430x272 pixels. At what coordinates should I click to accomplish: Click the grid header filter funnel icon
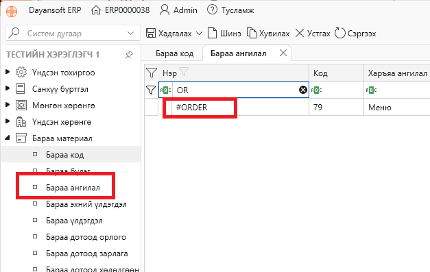[x=152, y=73]
